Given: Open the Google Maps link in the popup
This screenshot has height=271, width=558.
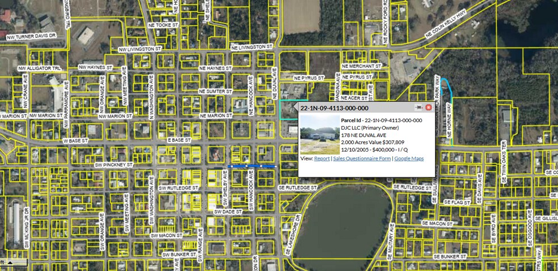Looking at the screenshot, I should click(x=409, y=158).
